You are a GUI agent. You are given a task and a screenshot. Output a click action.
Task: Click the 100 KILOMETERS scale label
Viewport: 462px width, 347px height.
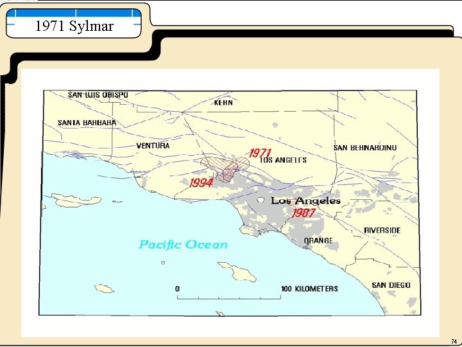(x=309, y=289)
